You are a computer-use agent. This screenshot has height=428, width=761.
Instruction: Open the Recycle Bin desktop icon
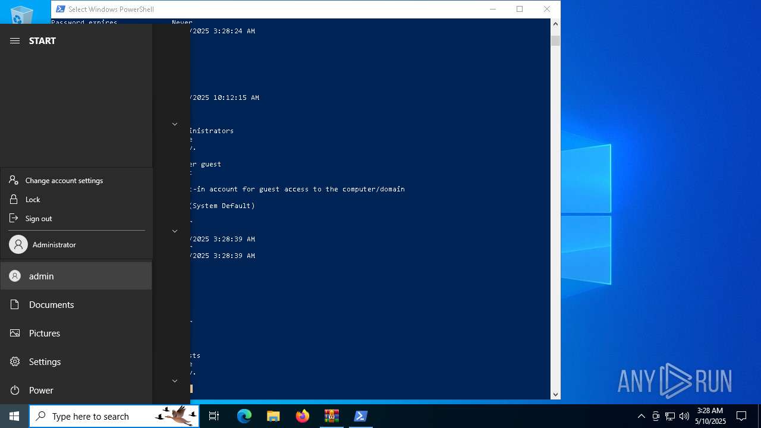[22, 13]
